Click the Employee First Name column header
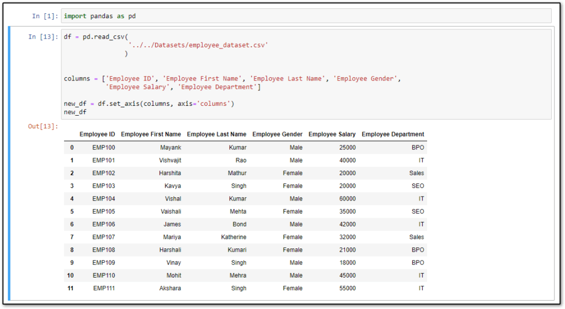 (x=151, y=134)
